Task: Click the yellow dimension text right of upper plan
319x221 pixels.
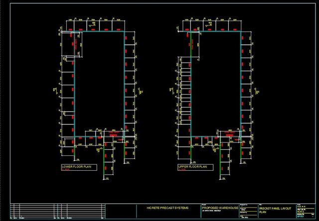Action: coord(259,91)
